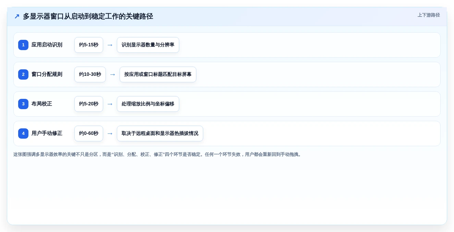Click the arrow after 约5-15秒
This screenshot has width=454, height=232.
click(x=110, y=45)
